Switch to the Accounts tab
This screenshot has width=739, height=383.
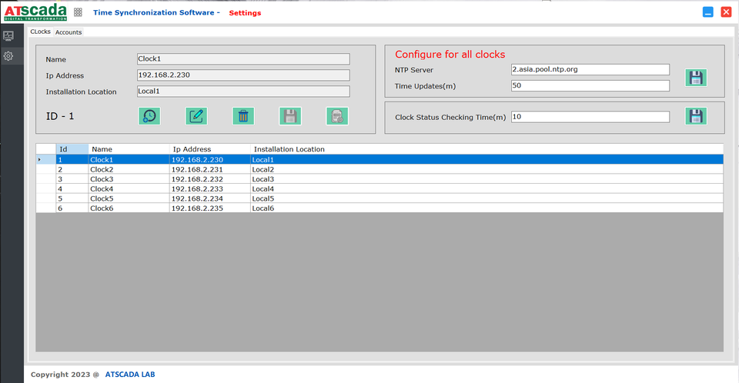(x=69, y=32)
